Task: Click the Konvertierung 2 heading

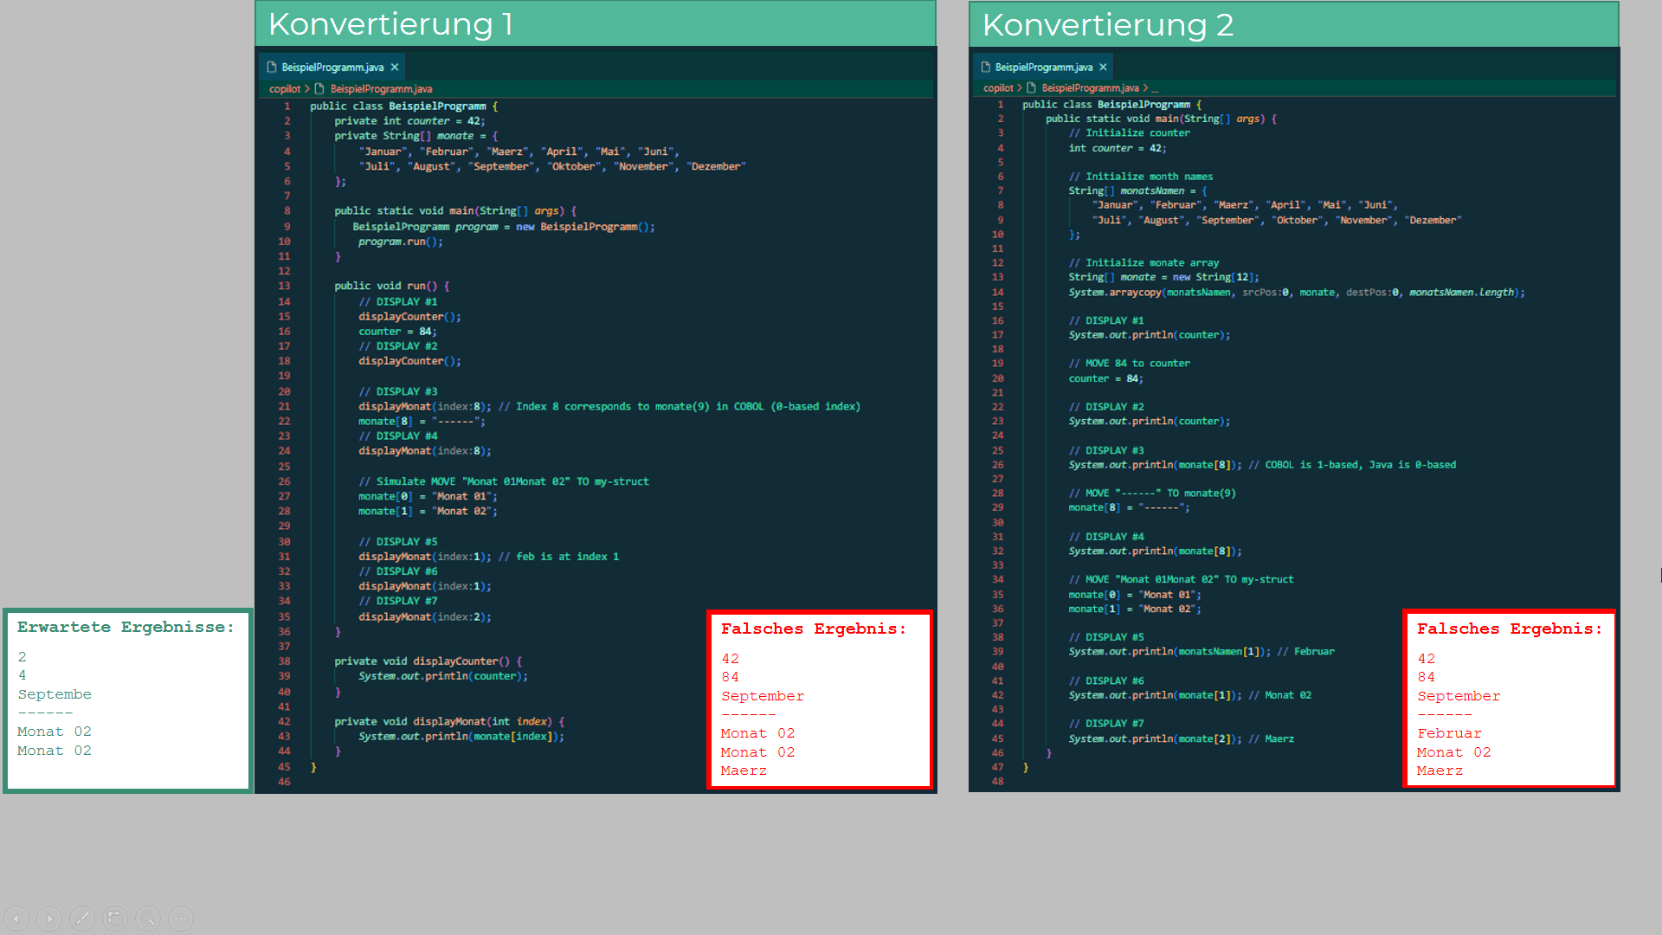Action: click(x=1107, y=25)
